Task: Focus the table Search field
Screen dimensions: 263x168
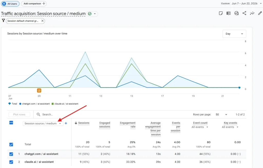Action: click(x=47, y=114)
